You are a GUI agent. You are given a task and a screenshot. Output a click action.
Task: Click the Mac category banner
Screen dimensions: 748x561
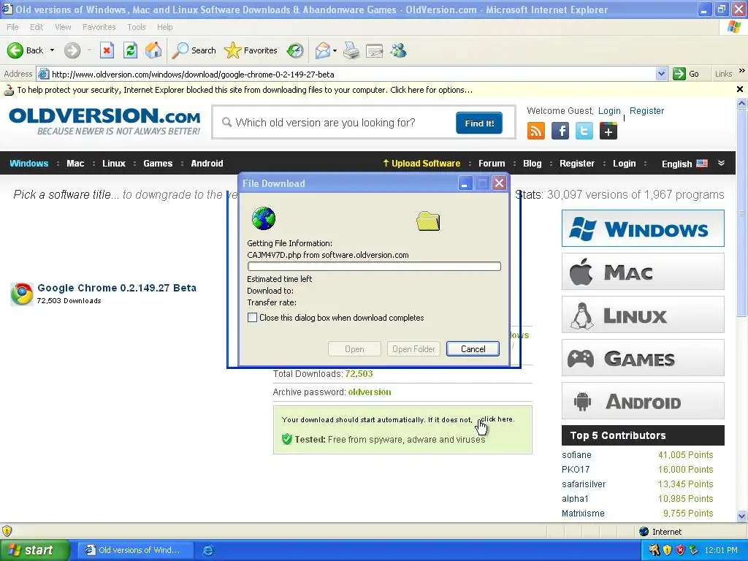pyautogui.click(x=643, y=272)
